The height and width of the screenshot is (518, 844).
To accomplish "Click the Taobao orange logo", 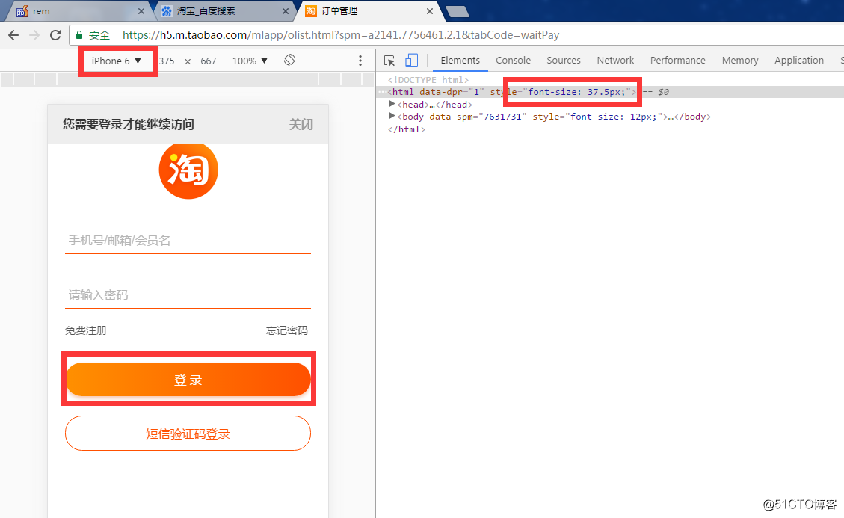I will click(x=188, y=170).
